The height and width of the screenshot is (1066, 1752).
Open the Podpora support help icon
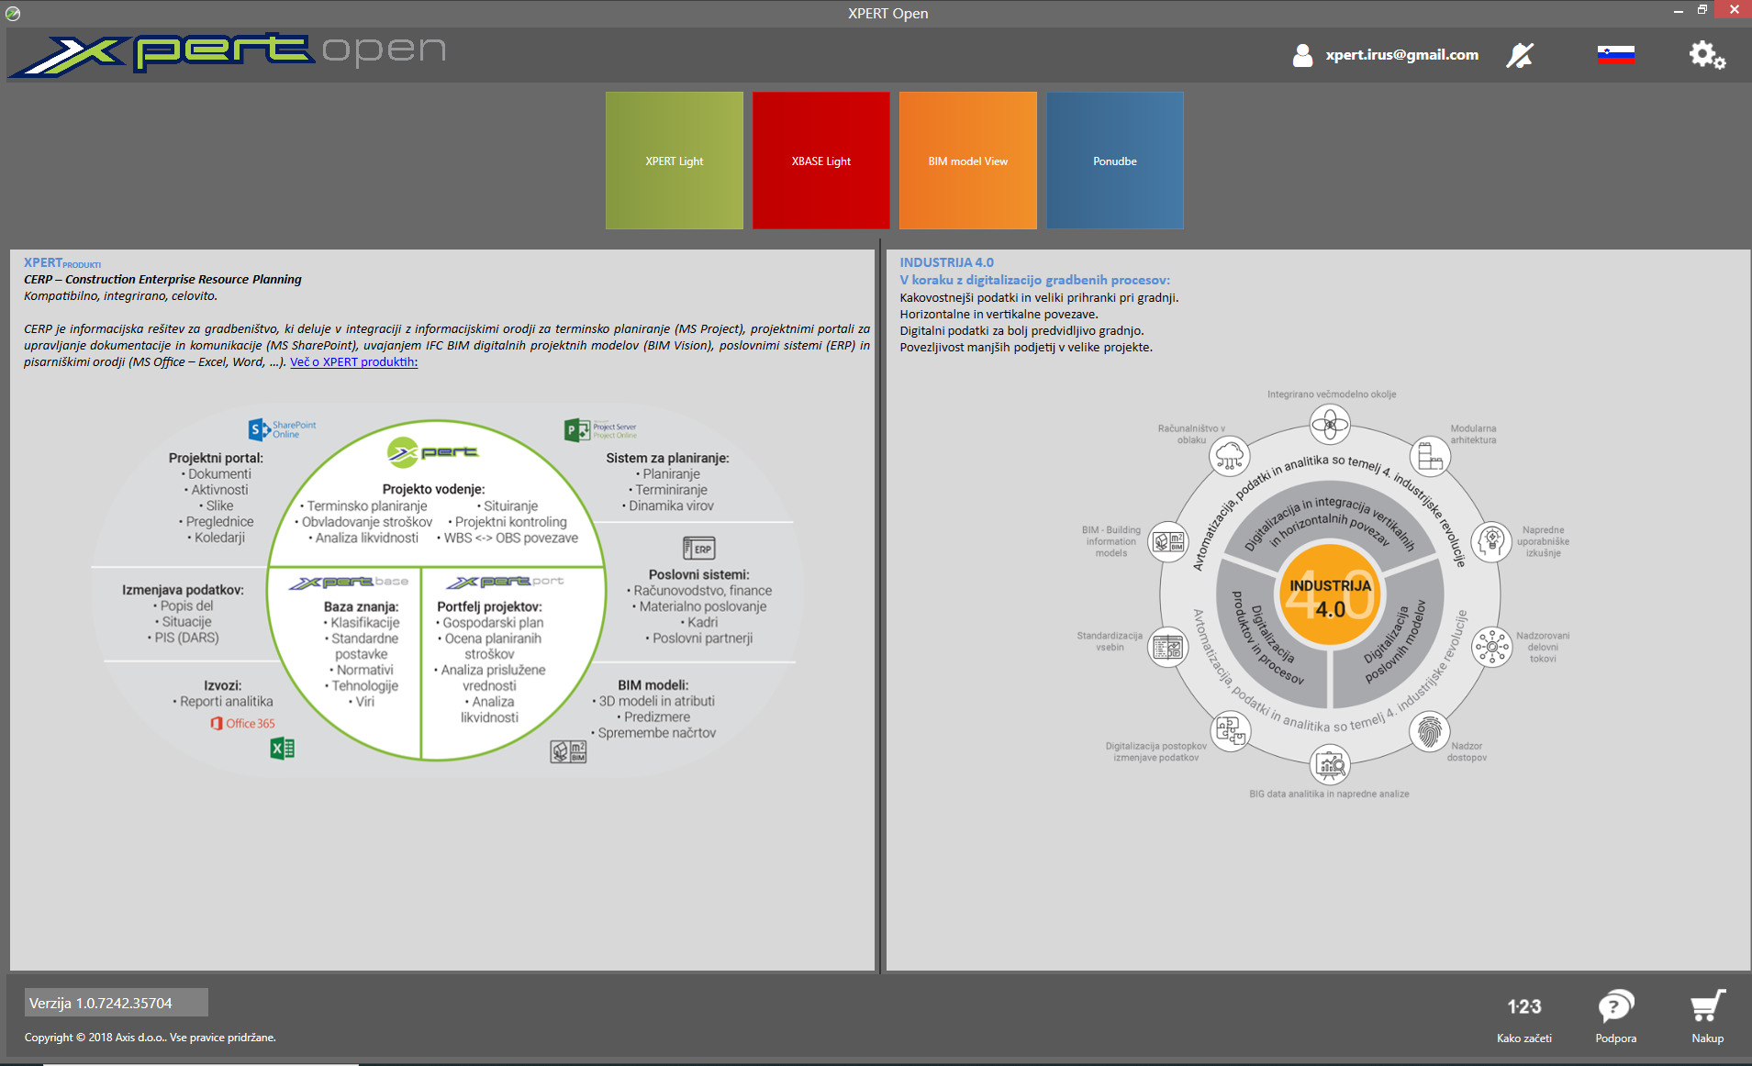click(1615, 1007)
